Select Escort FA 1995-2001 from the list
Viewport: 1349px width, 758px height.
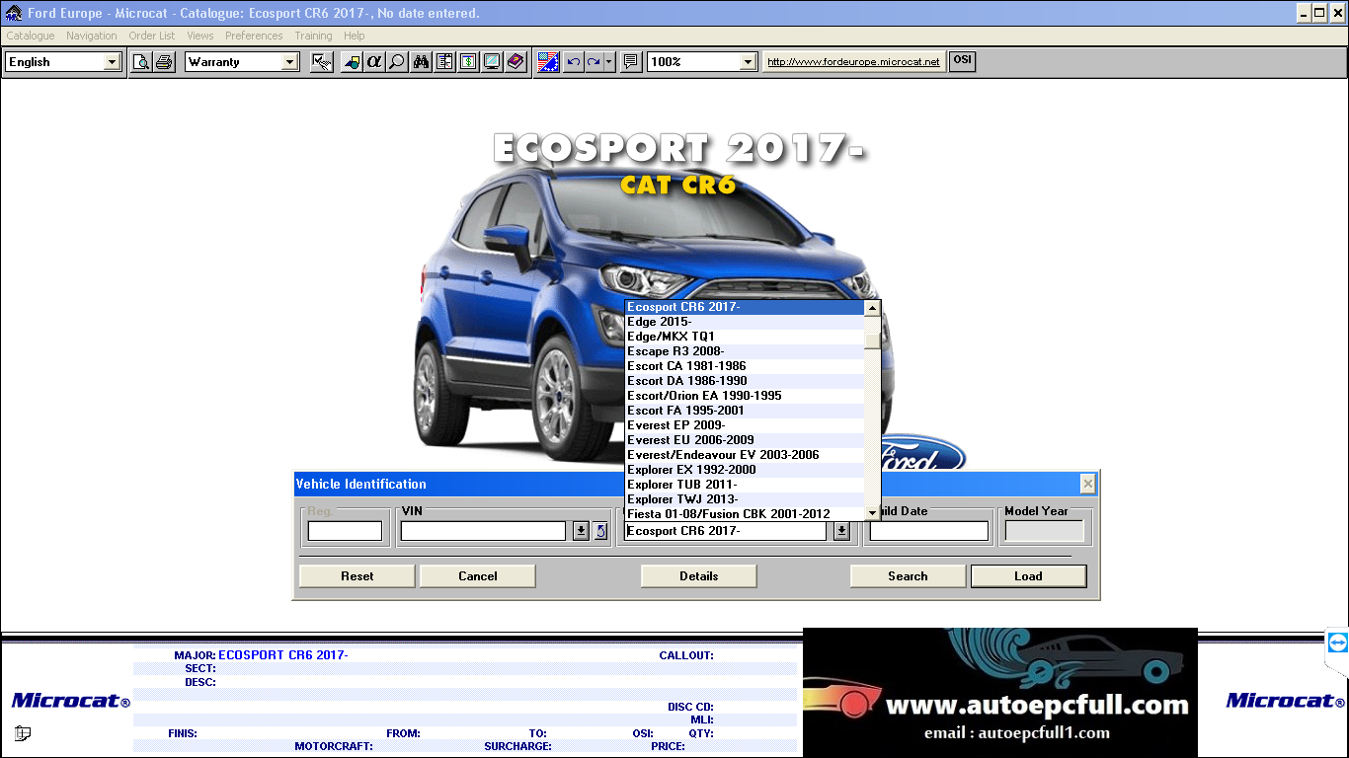[745, 411]
